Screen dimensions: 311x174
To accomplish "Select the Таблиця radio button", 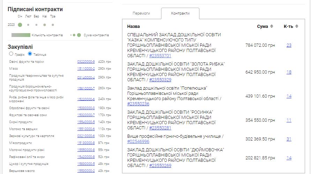I will point(30,54).
